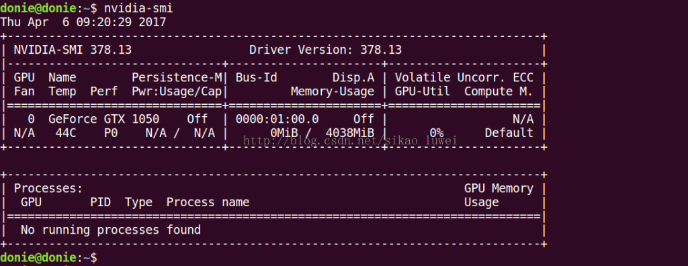Click the Volatile Uncorr. ECC header

464,78
